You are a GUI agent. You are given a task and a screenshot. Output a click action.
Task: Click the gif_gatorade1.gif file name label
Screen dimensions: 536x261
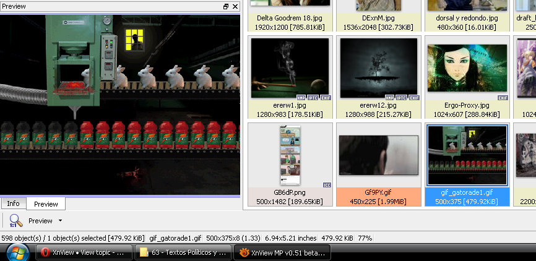coord(467,192)
